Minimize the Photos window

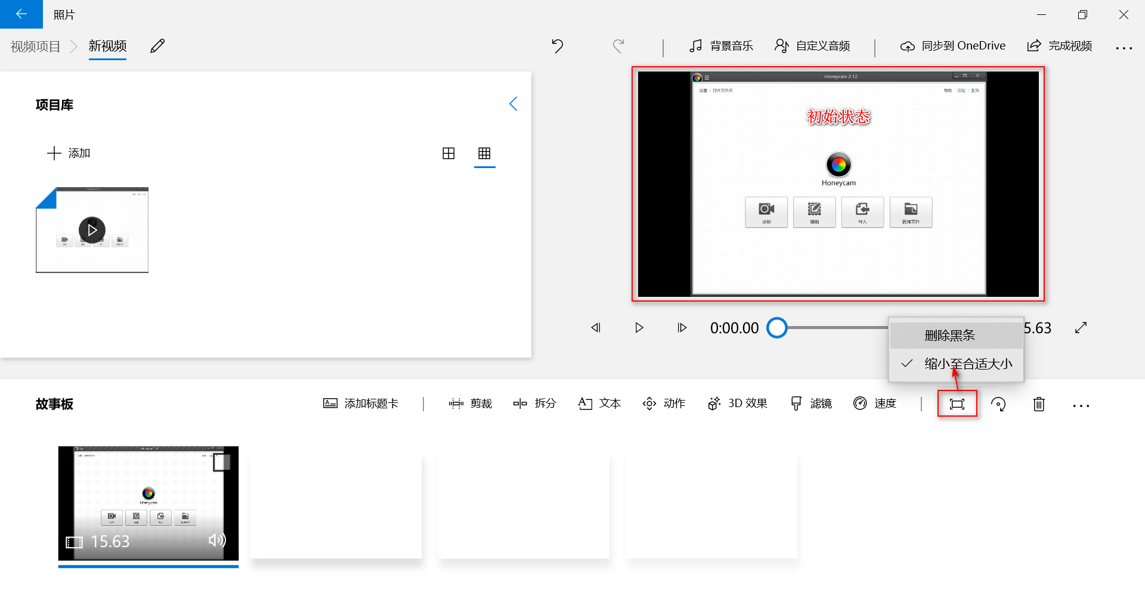[x=1042, y=14]
